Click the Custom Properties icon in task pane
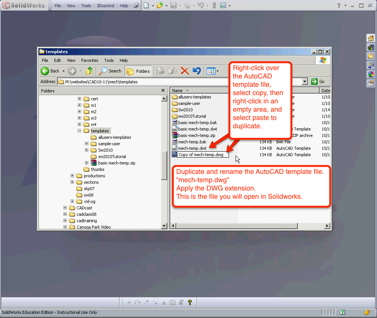Viewport: 377px width, 318px height. 371,83
